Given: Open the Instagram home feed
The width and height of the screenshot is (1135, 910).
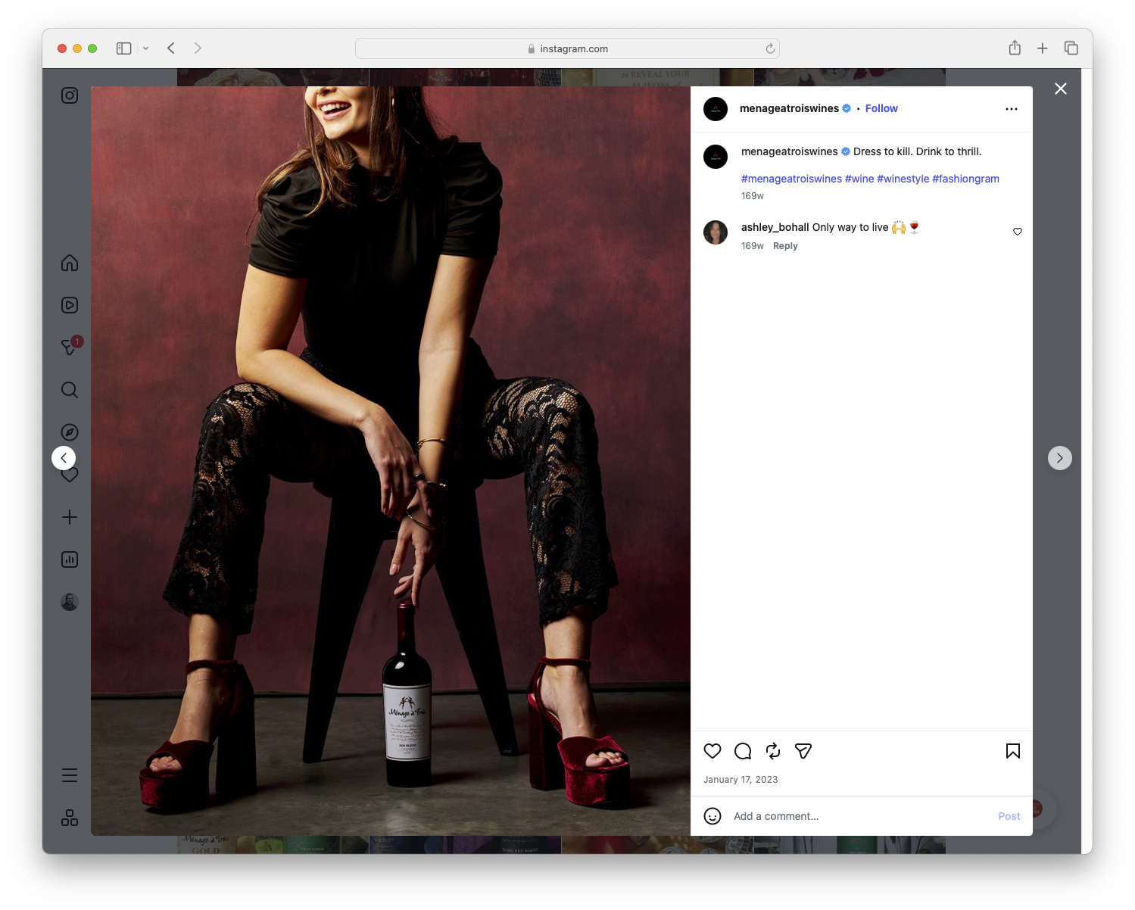Looking at the screenshot, I should click(x=69, y=263).
